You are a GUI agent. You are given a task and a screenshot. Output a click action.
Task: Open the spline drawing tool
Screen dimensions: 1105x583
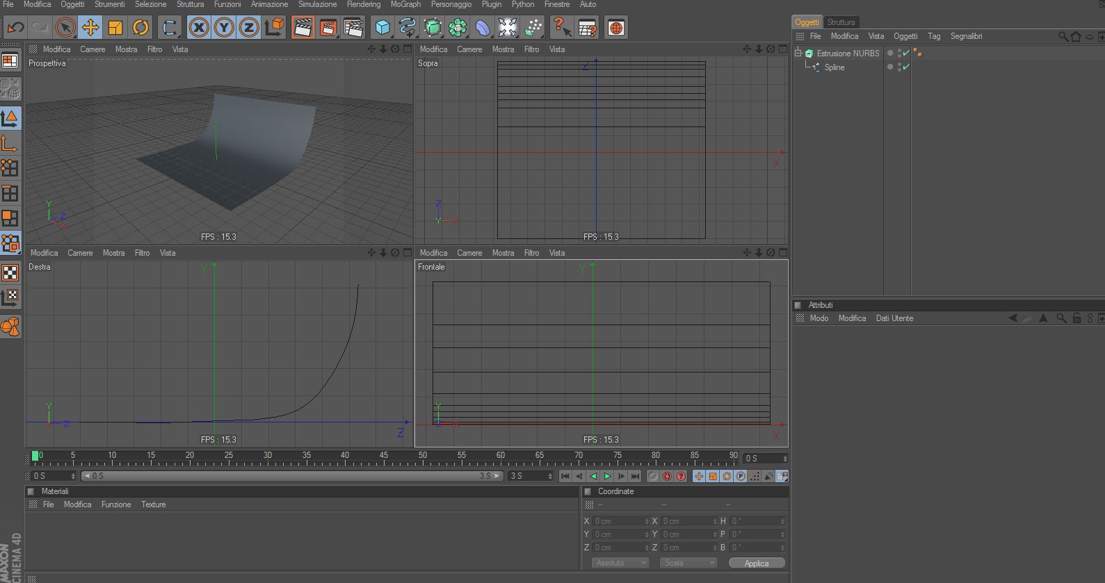[x=408, y=28]
